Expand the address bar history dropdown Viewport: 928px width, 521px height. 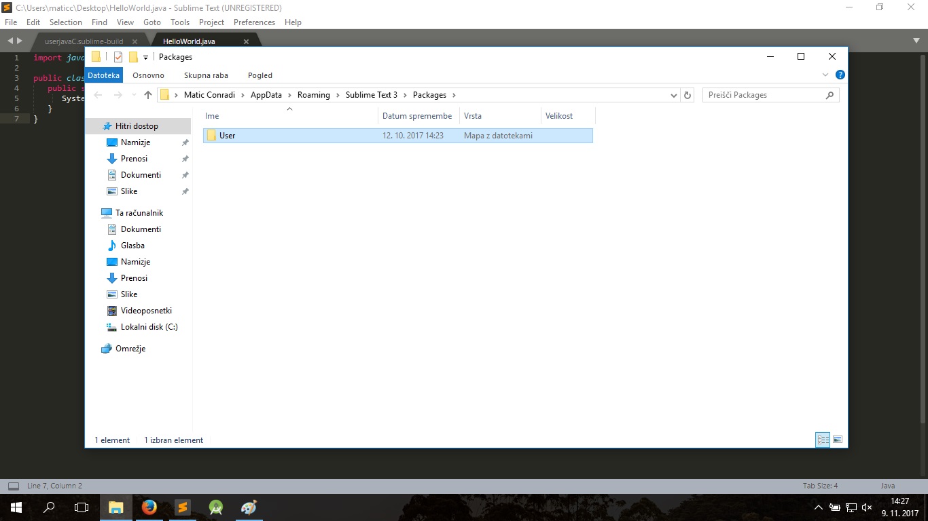point(673,96)
